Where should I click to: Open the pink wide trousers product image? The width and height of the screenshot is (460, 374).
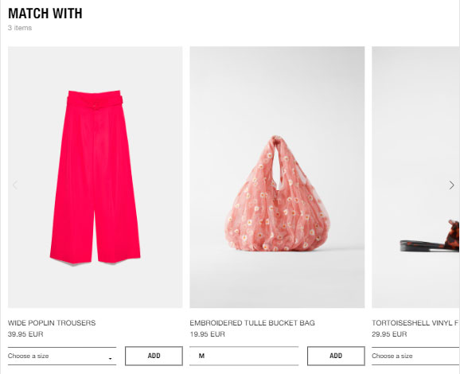point(95,177)
